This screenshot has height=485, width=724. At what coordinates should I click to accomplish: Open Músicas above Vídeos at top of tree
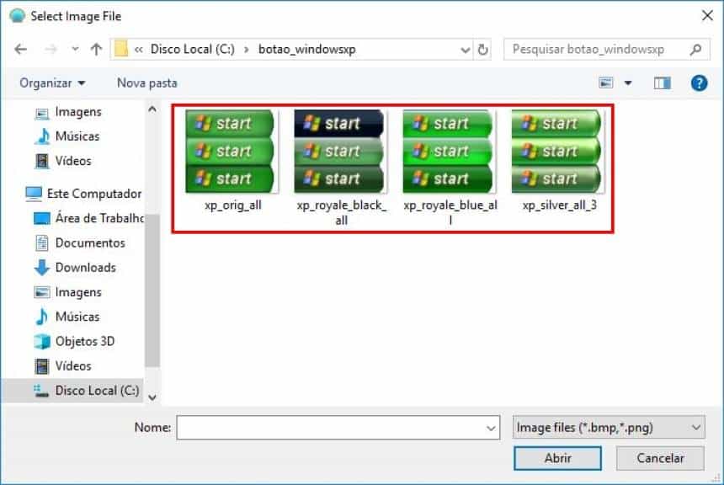77,136
